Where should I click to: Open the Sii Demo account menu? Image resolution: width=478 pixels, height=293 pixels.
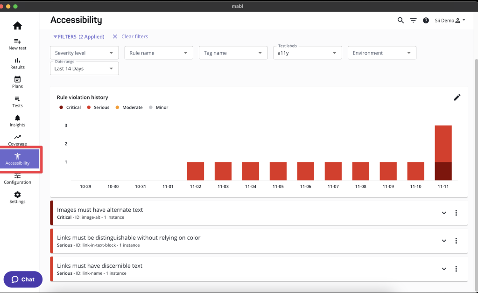point(450,21)
